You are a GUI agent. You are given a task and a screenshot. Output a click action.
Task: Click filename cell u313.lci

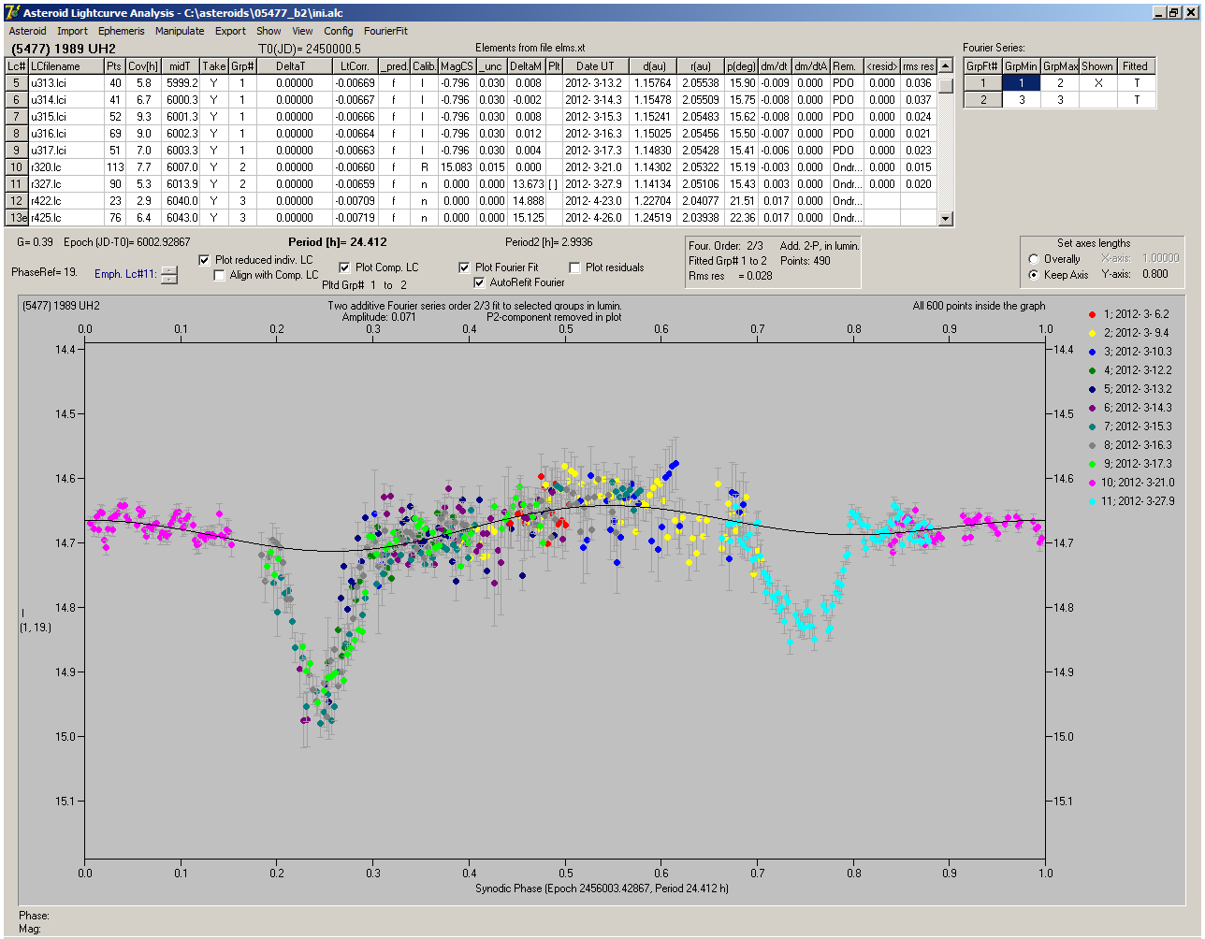pyautogui.click(x=65, y=83)
